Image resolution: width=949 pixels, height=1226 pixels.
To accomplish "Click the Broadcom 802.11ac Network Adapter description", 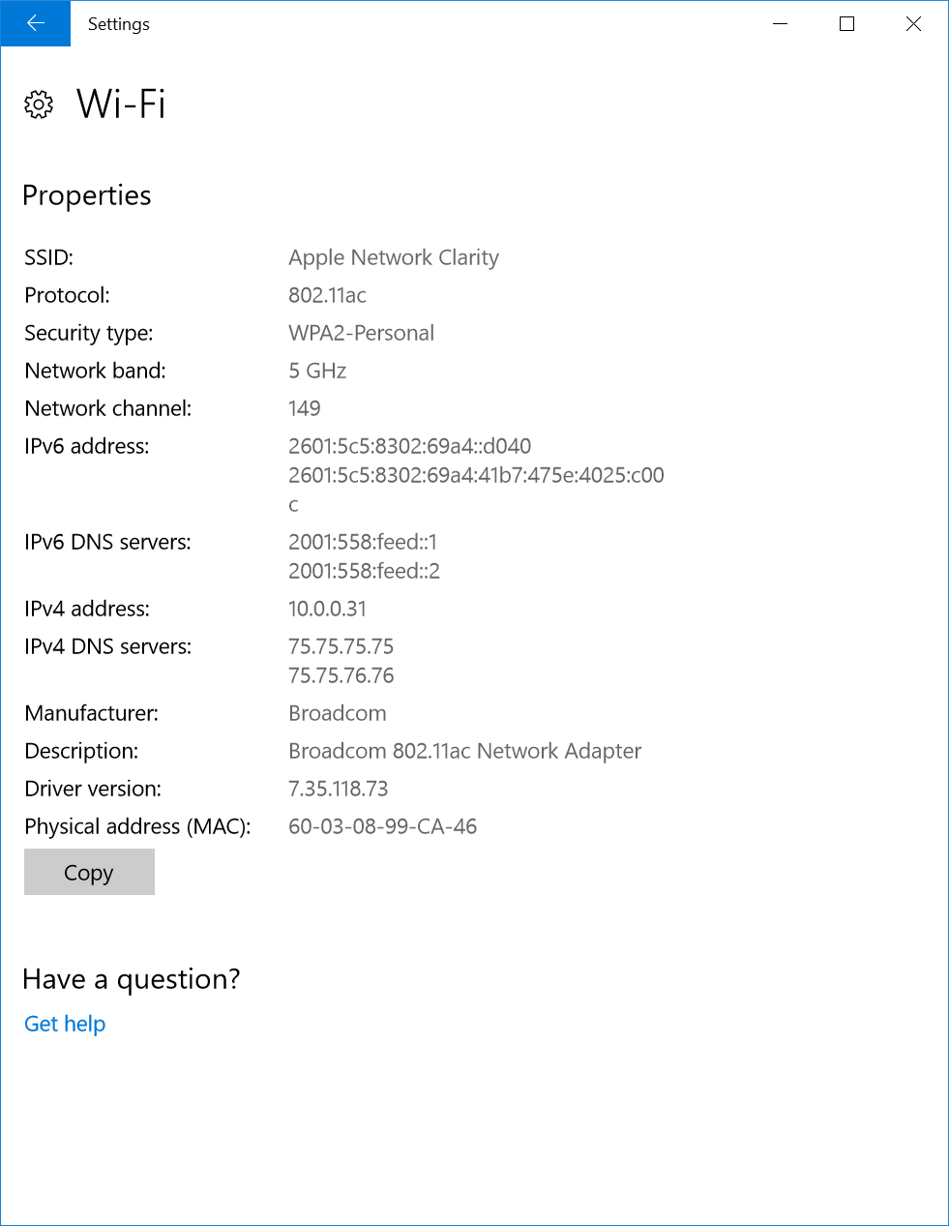I will click(x=464, y=751).
